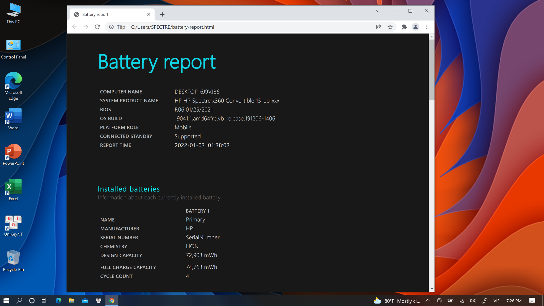Click the site information icon
This screenshot has width=544, height=306.
click(112, 27)
